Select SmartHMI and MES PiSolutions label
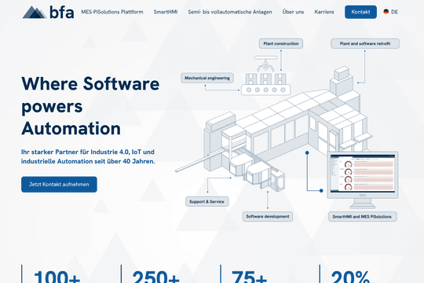Screen dimensions: 424x283 click(x=362, y=217)
